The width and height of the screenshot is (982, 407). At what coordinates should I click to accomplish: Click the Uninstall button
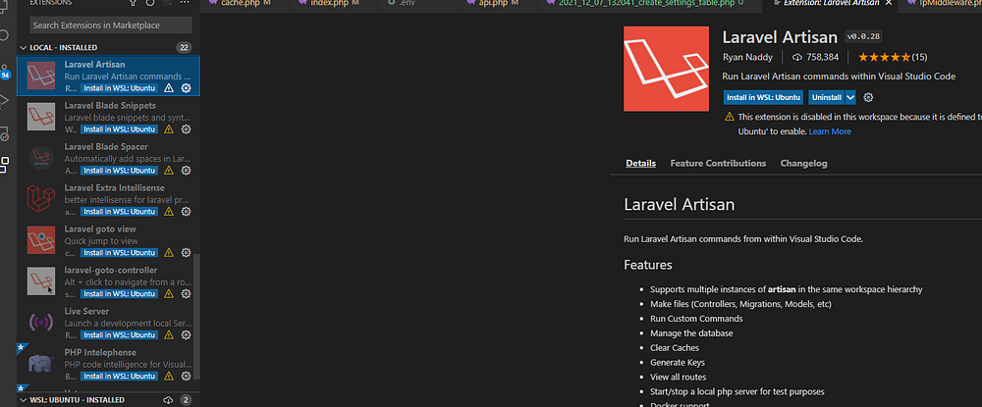827,97
